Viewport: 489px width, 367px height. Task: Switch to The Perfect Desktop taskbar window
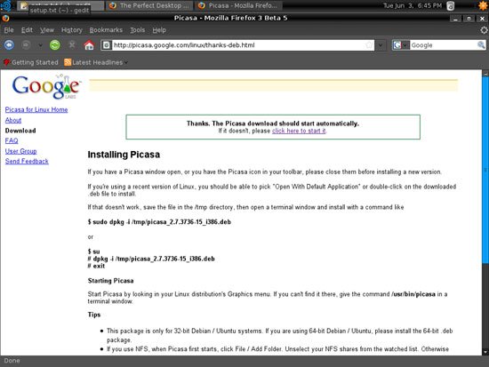pyautogui.click(x=149, y=5)
